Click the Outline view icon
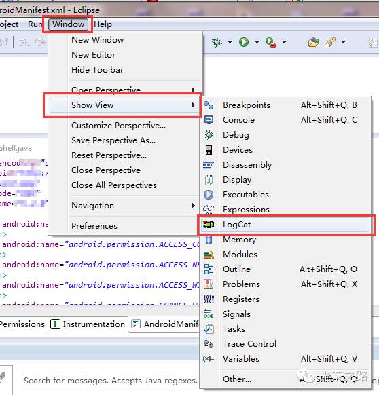 click(x=209, y=269)
